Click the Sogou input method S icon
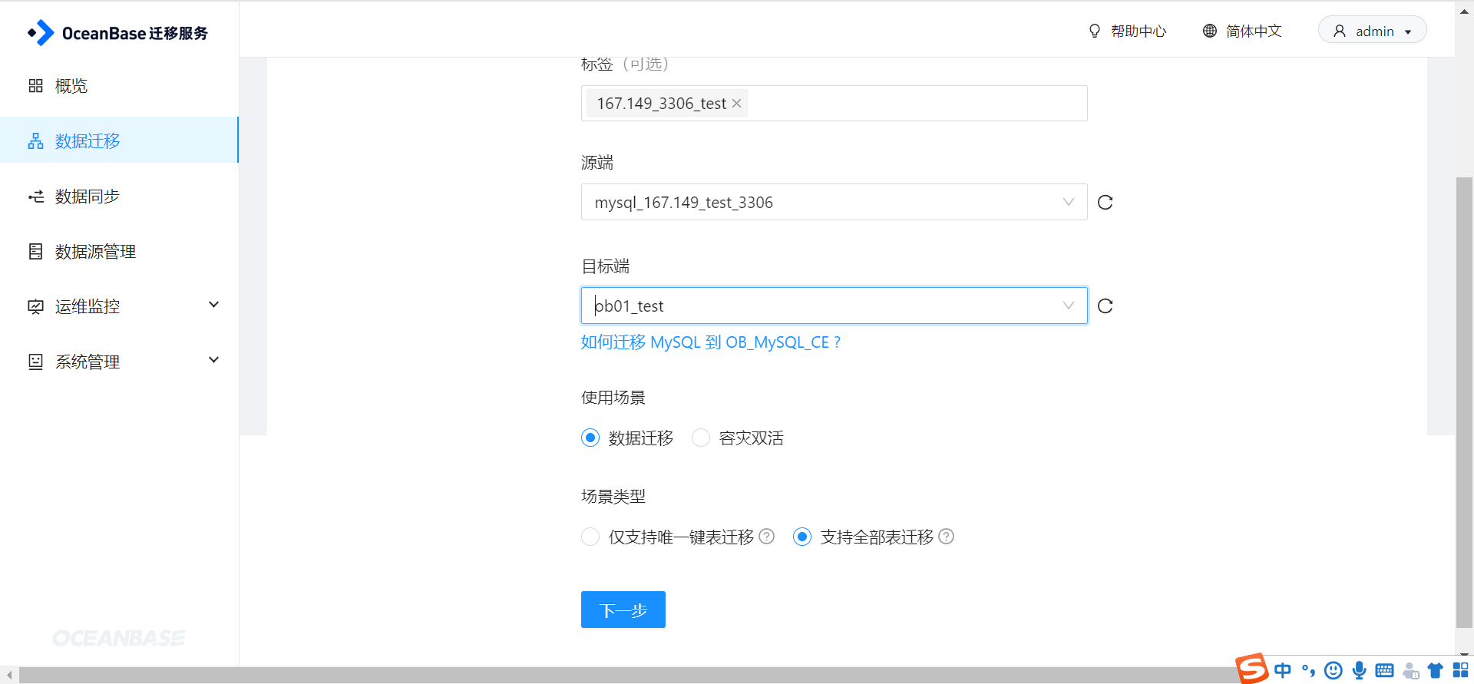The image size is (1474, 684). click(1251, 669)
